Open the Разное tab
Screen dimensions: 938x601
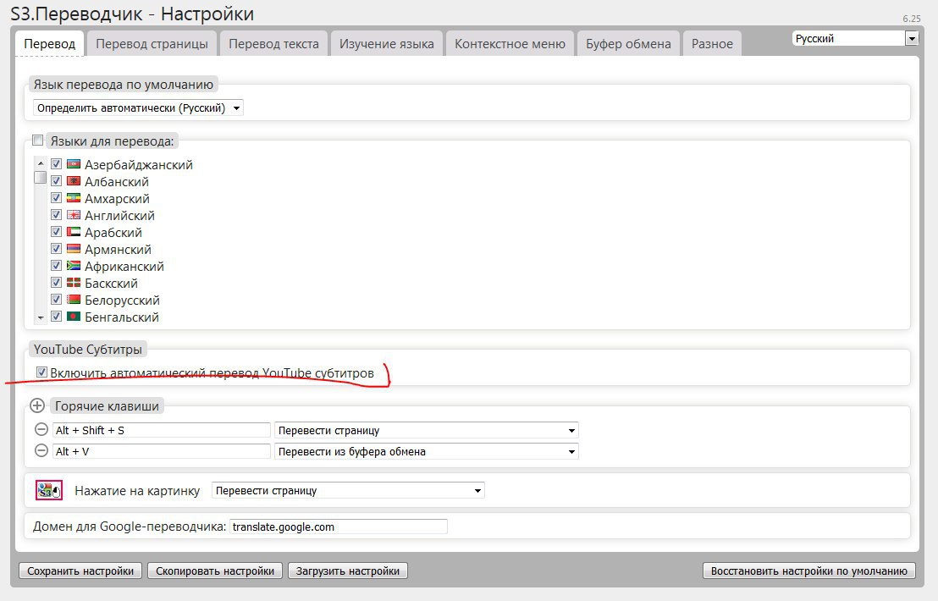[x=712, y=44]
